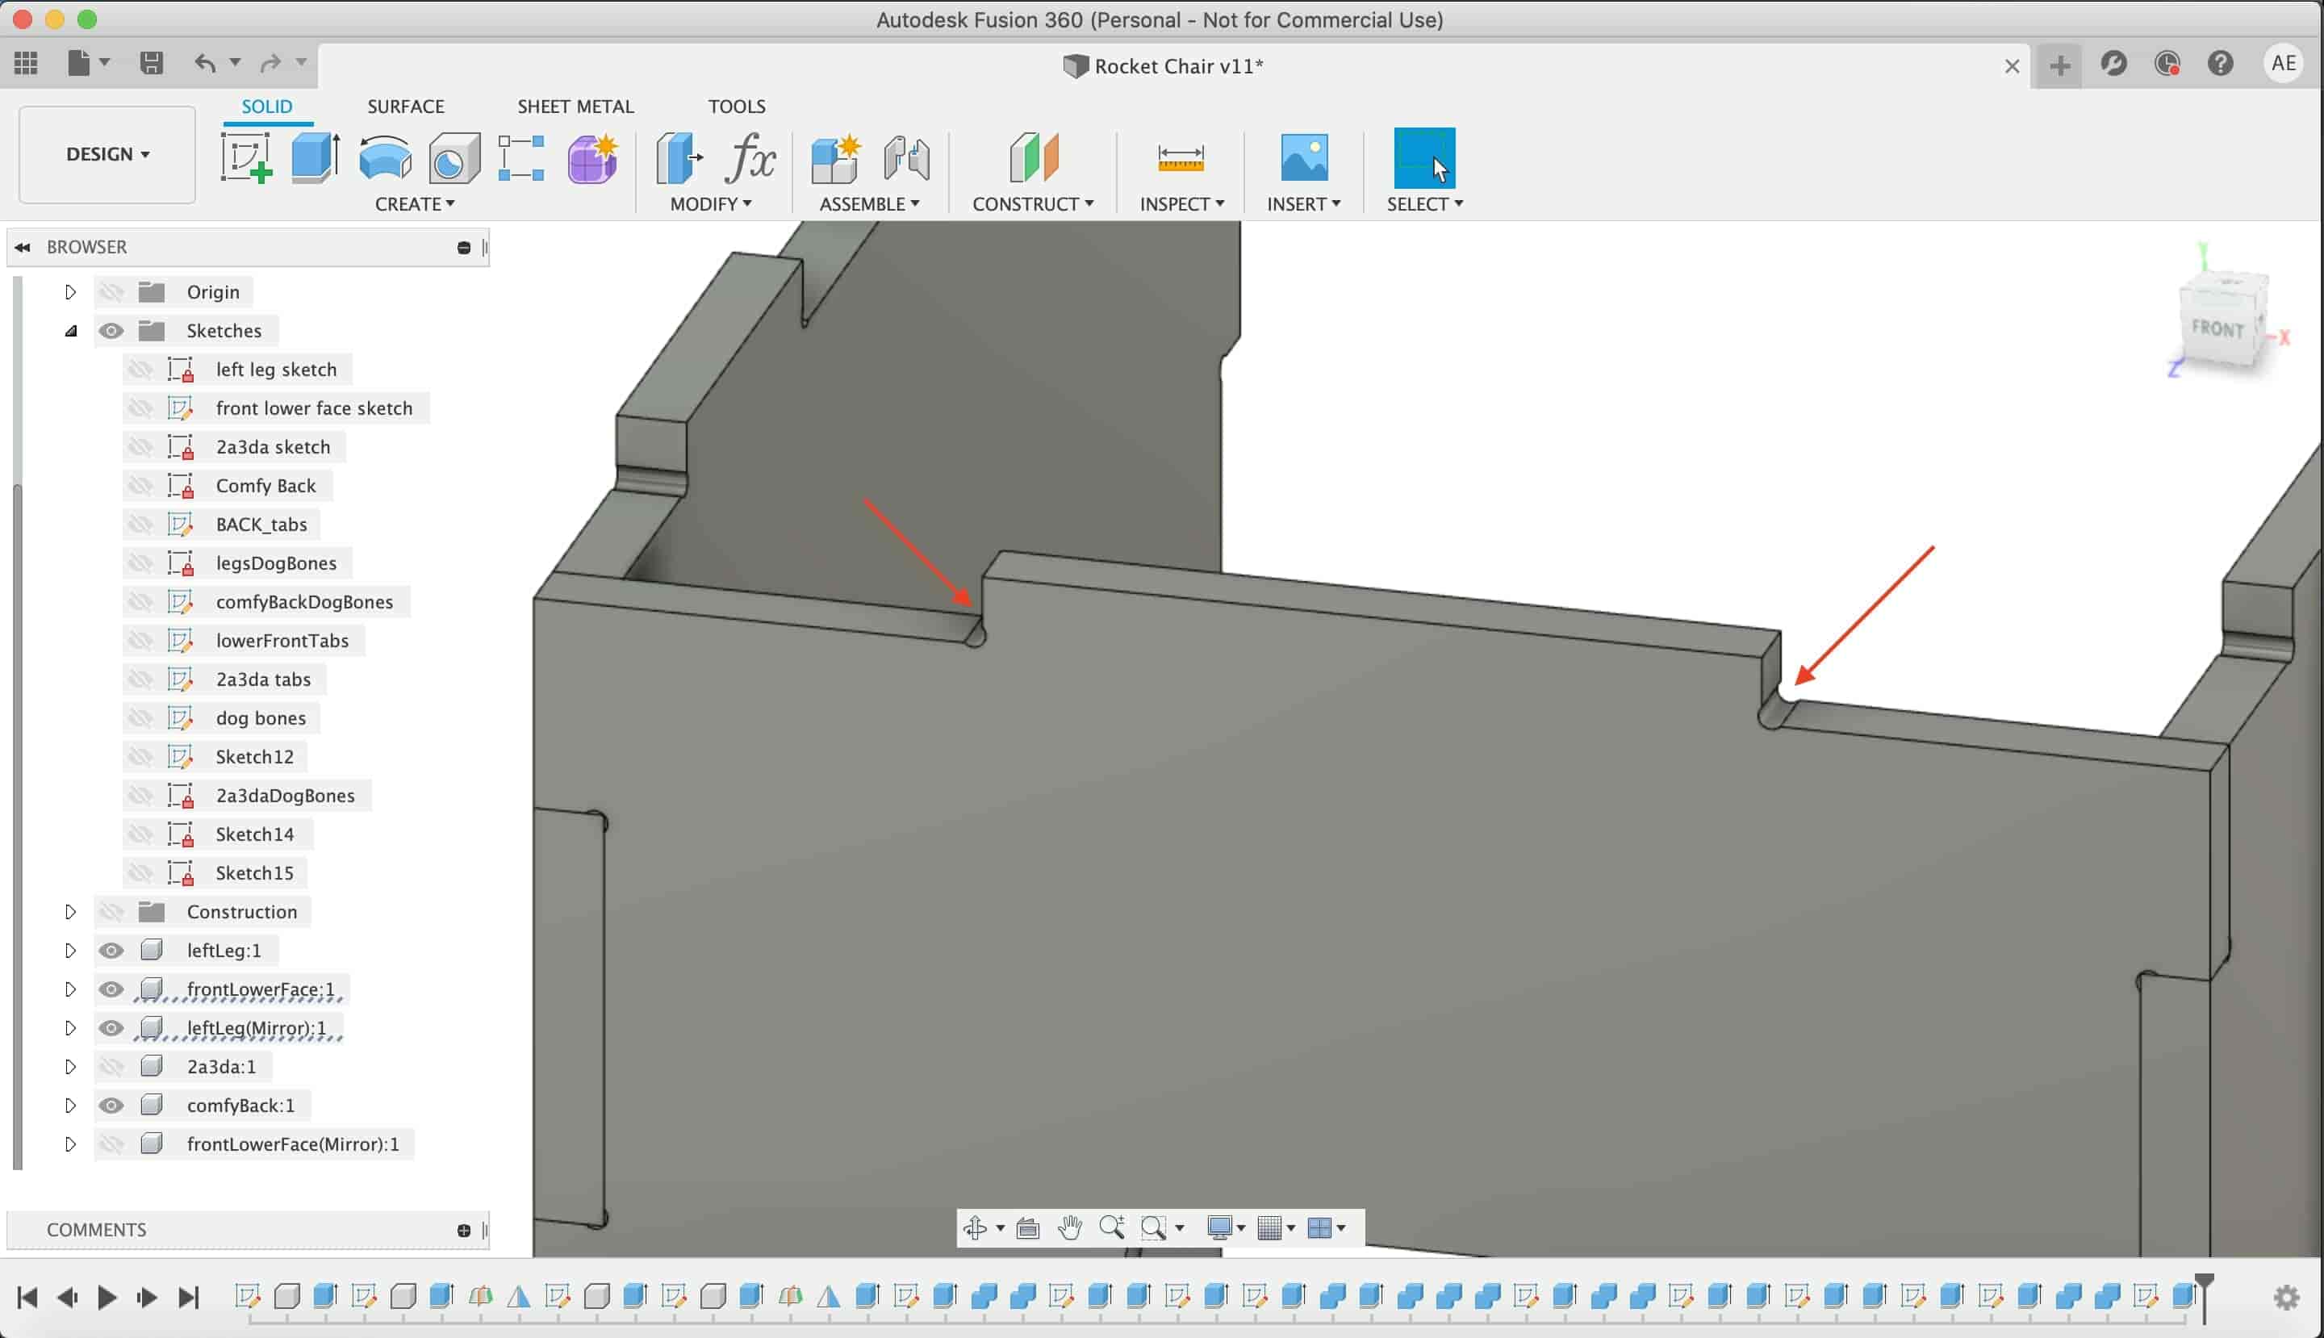Viewport: 2324px width, 1338px height.
Task: Select the Hole tool icon
Action: click(454, 158)
